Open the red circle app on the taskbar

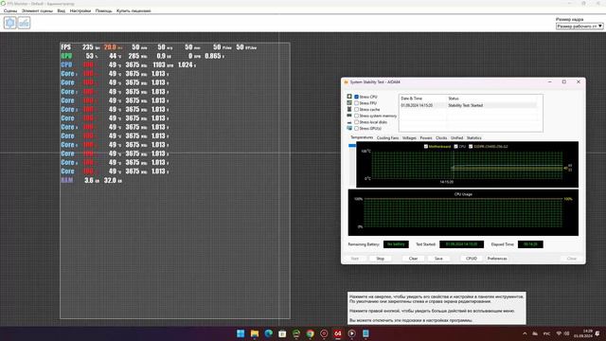point(324,333)
